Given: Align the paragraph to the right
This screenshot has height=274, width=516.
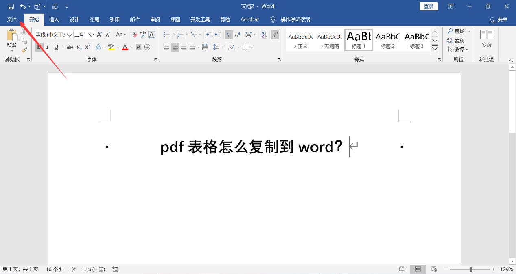Looking at the screenshot, I should (x=184, y=47).
